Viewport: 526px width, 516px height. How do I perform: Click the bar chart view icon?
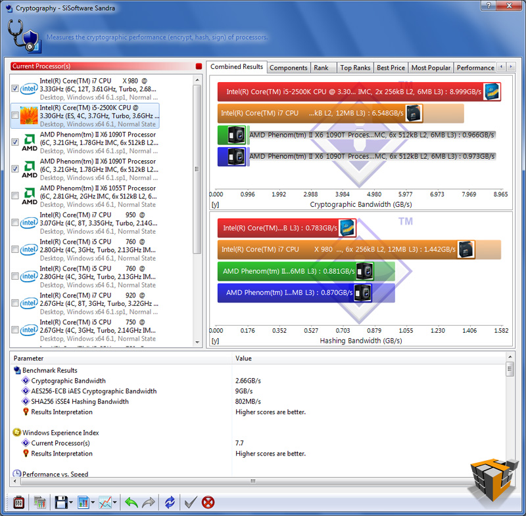(x=84, y=502)
